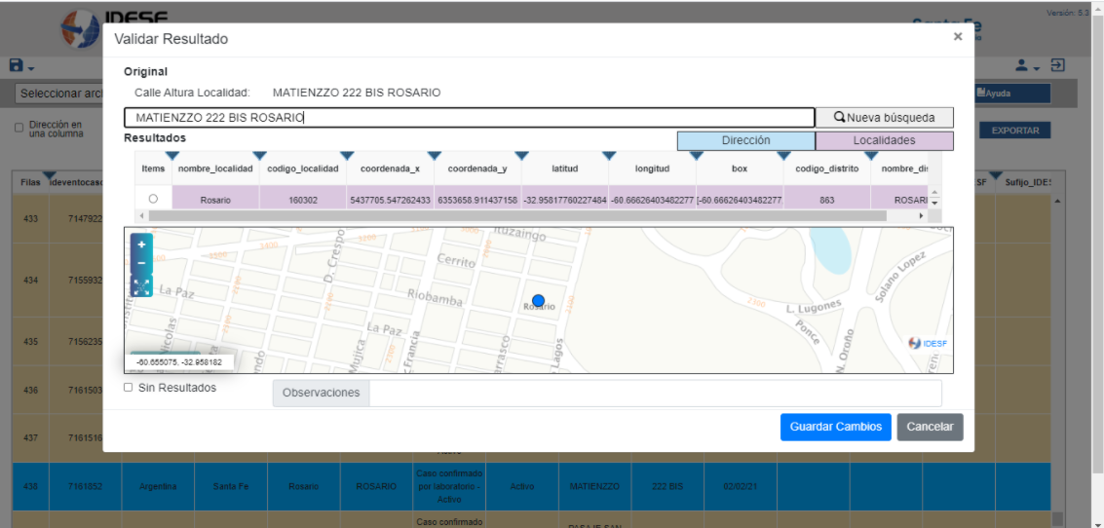The height and width of the screenshot is (528, 1104).
Task: Click Argentina cell in row 438
Action: point(158,486)
